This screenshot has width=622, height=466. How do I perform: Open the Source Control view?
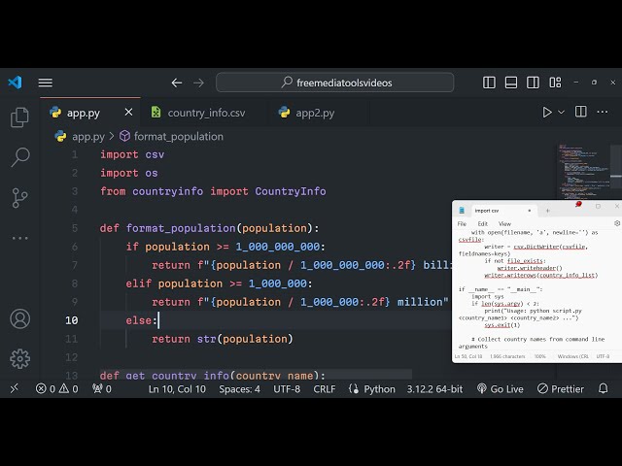pyautogui.click(x=19, y=197)
